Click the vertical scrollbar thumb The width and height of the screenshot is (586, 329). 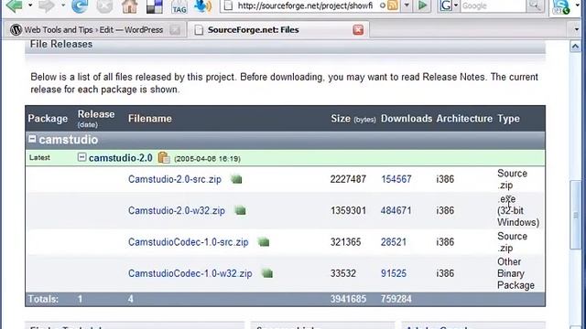(575, 216)
